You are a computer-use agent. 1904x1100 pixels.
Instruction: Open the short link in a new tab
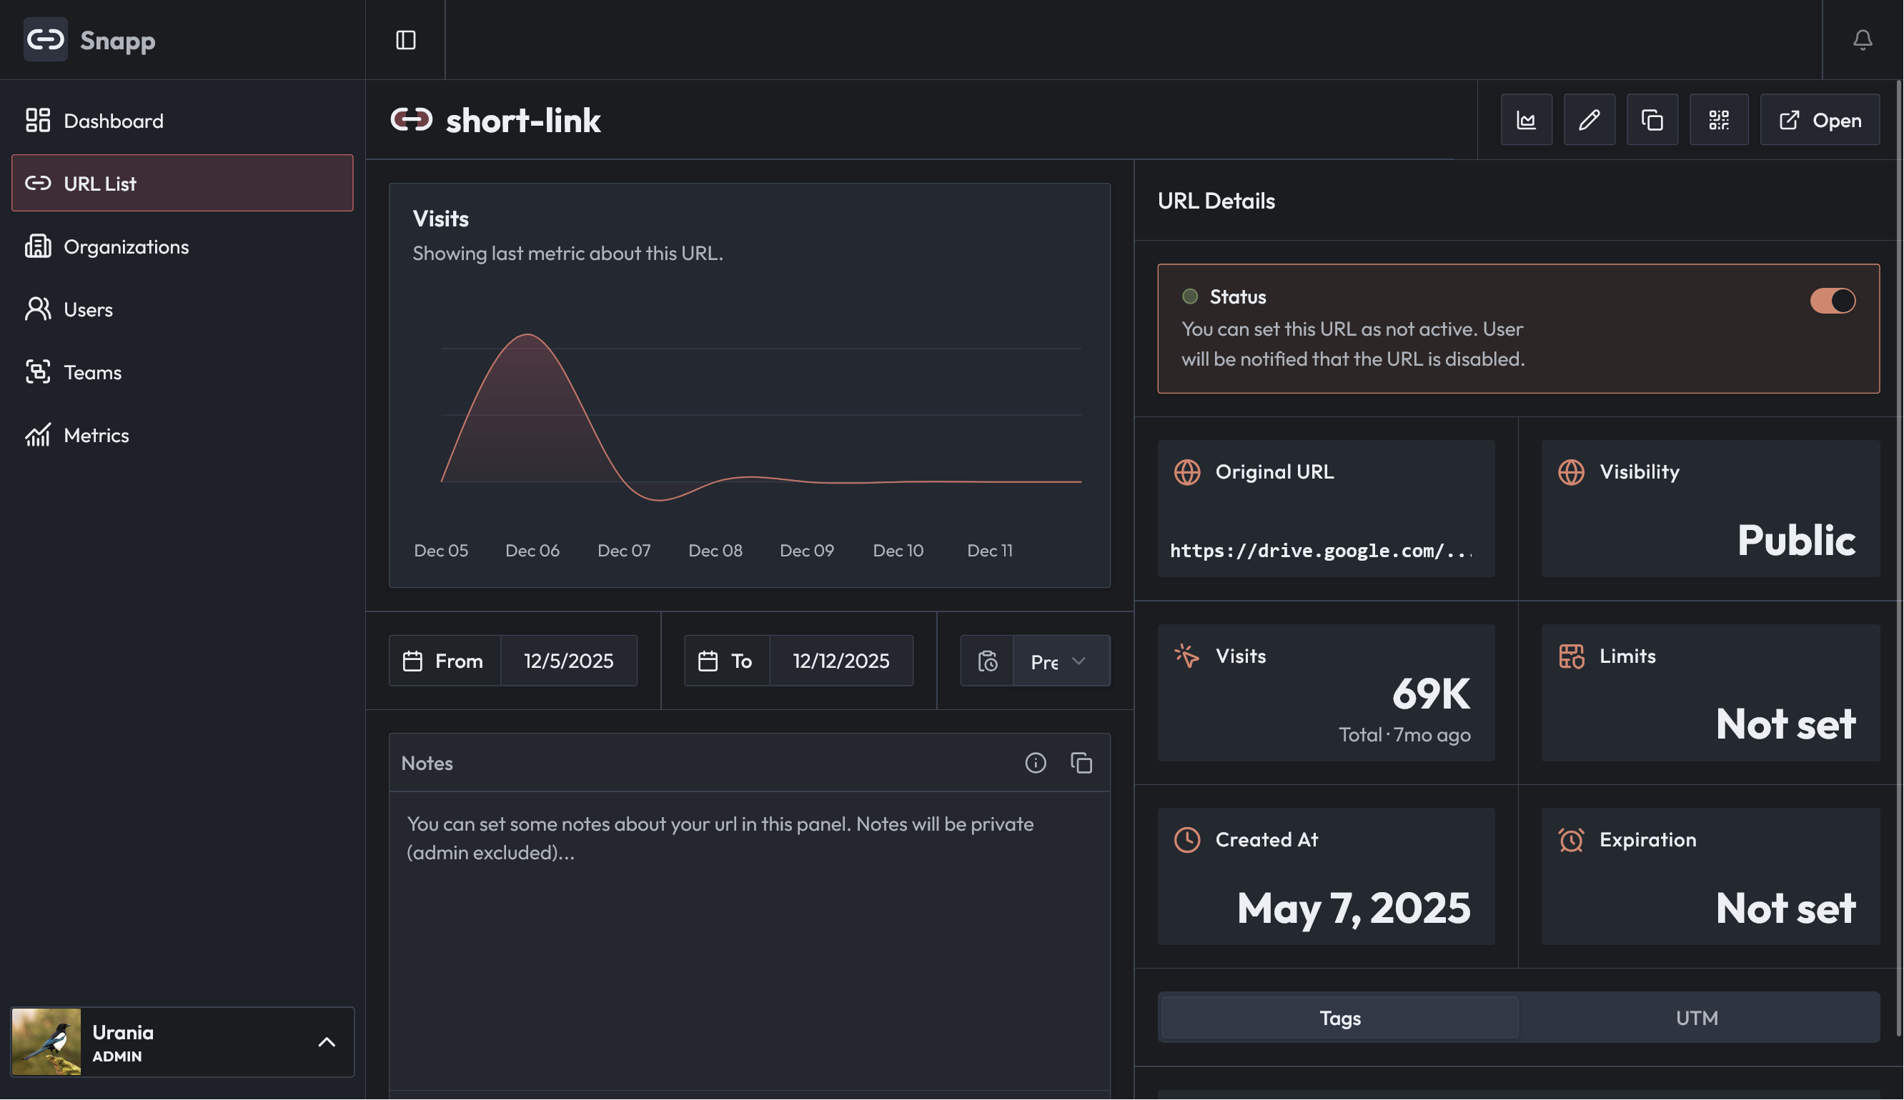(x=1820, y=119)
